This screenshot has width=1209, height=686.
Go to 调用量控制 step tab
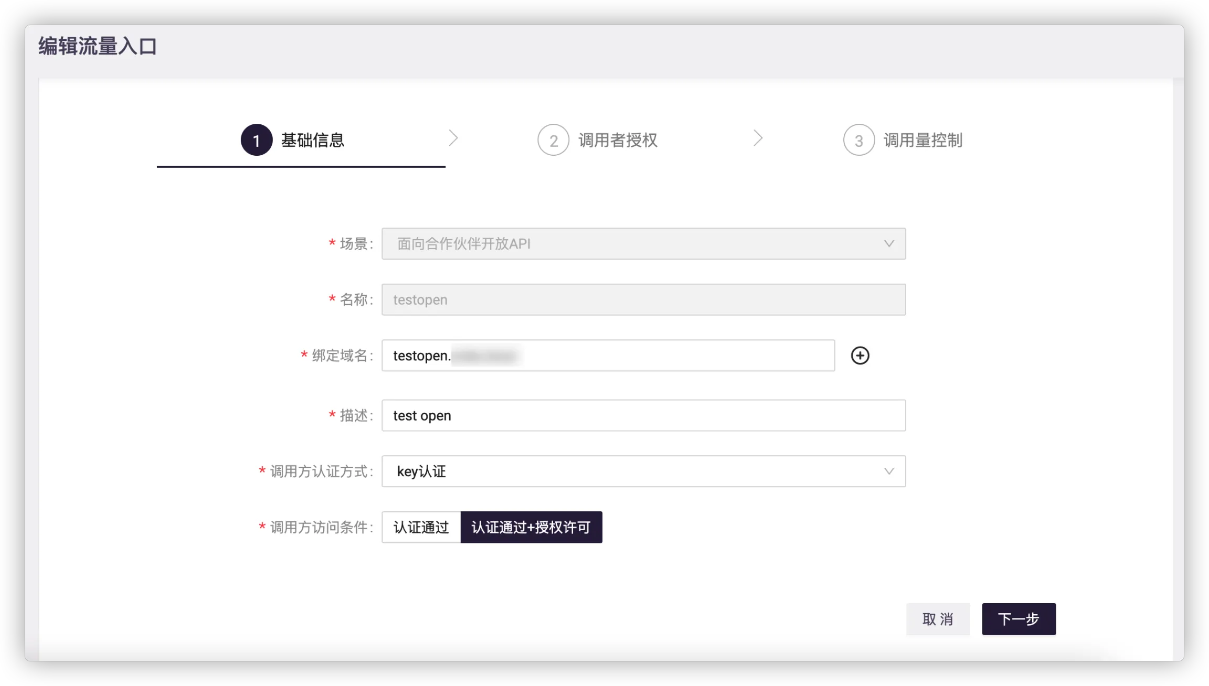click(x=922, y=140)
